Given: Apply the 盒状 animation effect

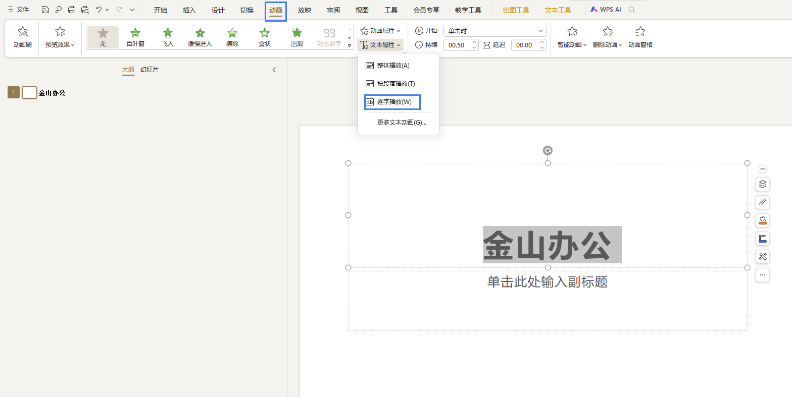Looking at the screenshot, I should [265, 38].
